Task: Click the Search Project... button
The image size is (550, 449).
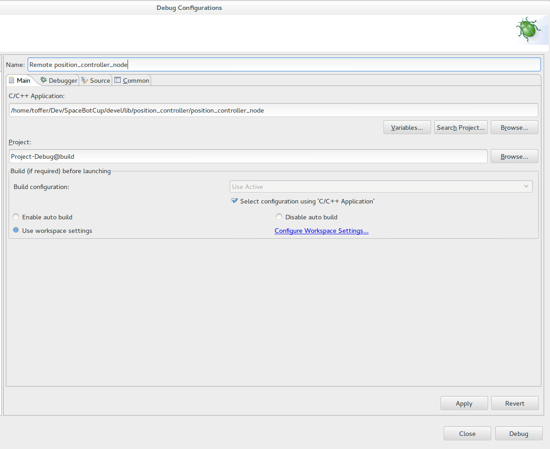Action: (460, 127)
